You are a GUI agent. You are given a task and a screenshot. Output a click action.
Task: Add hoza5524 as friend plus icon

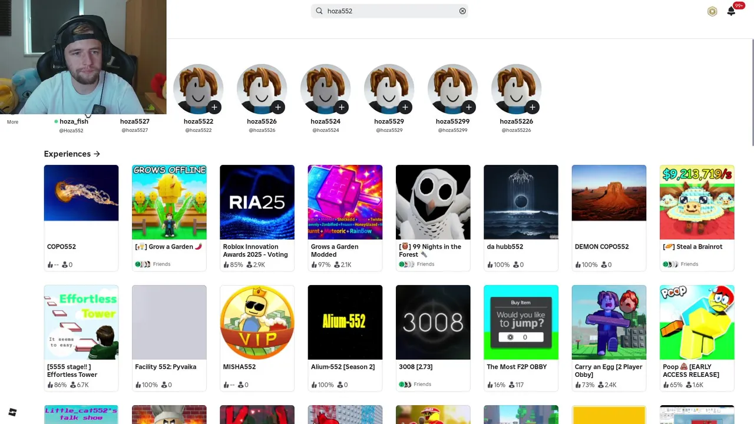[x=342, y=107]
